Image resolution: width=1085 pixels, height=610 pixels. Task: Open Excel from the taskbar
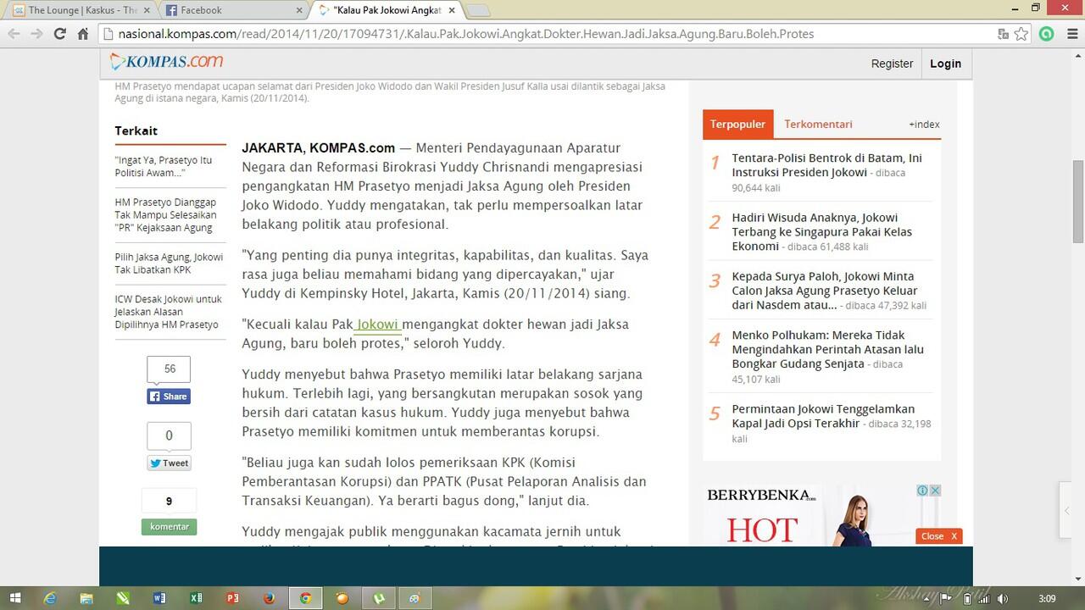[196, 598]
